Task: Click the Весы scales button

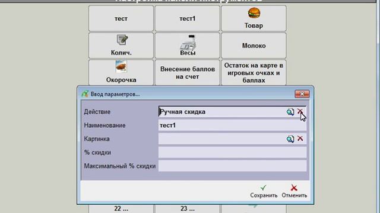Action: 188,46
